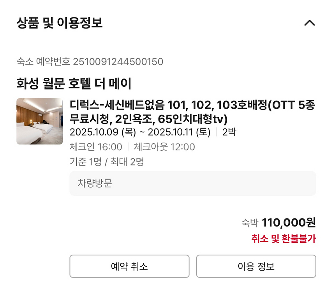Click the 기준 1명 / 최대 2명 capacity text

click(x=107, y=162)
